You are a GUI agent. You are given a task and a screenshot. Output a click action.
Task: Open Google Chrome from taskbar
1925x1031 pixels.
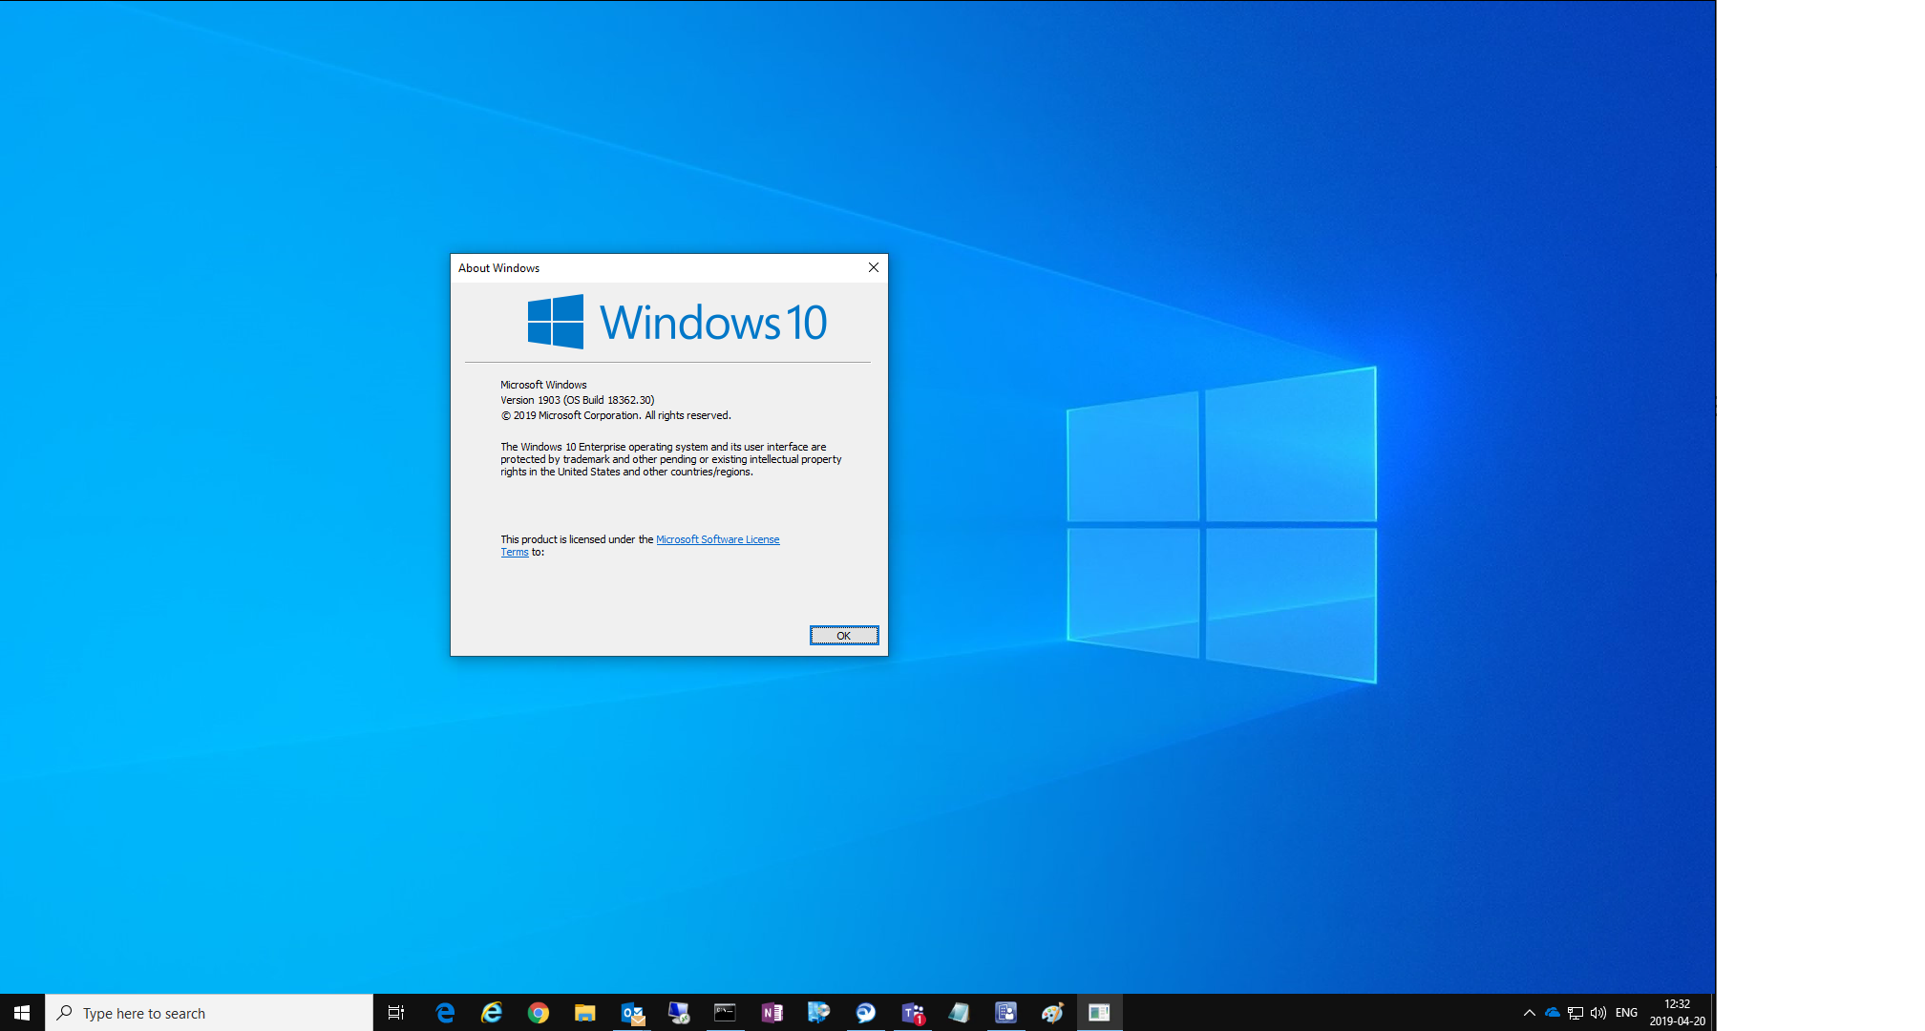[534, 1012]
